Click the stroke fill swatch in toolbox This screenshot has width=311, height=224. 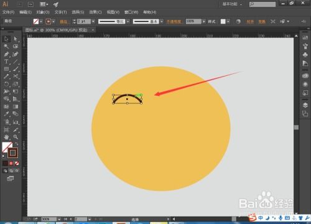coord(13,153)
